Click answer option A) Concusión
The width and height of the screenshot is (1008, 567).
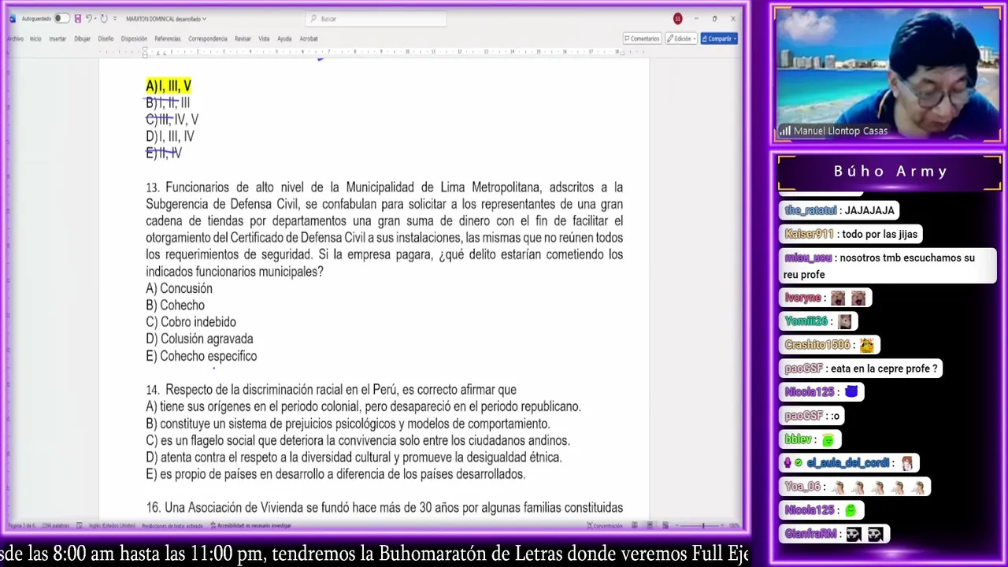coord(179,288)
